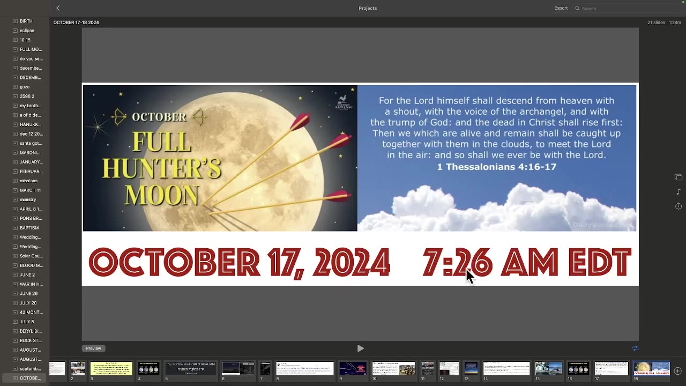The height and width of the screenshot is (386, 686).
Task: Click slideshow icon beside 42 MONT... project
Action: click(x=15, y=312)
